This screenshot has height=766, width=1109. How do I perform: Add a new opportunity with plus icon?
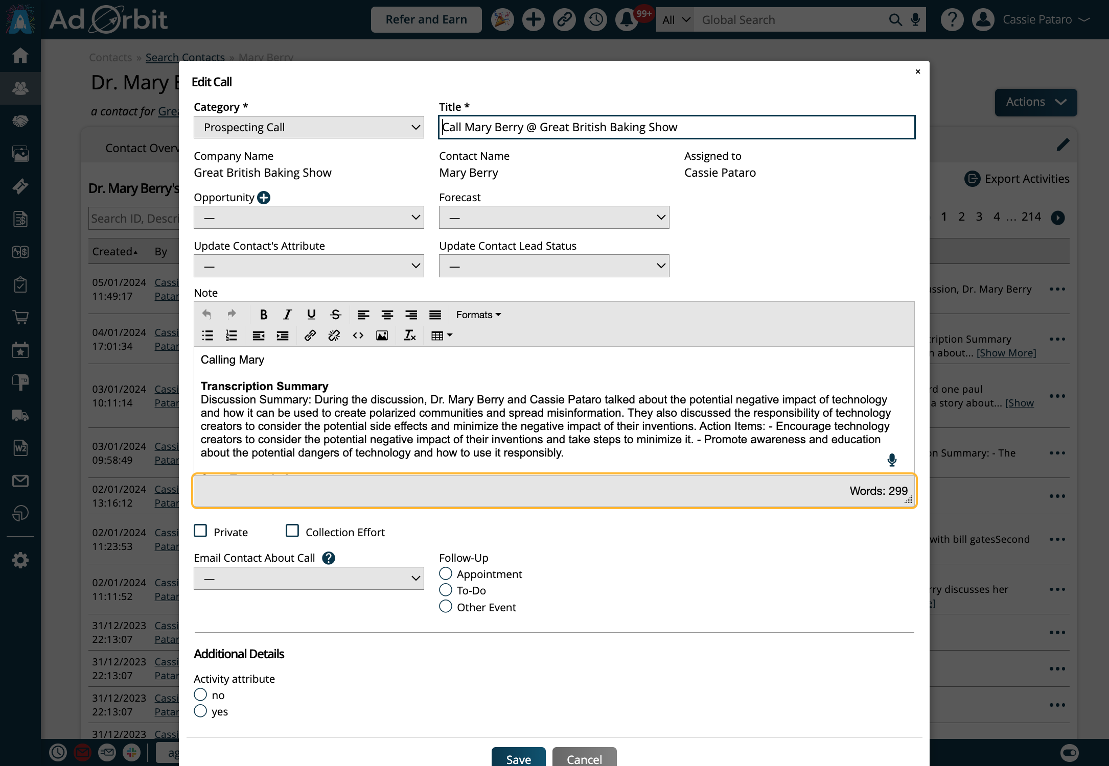tap(264, 198)
